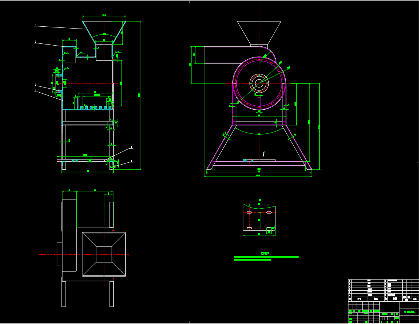Click the hopper funnel in the front view

coord(259,33)
